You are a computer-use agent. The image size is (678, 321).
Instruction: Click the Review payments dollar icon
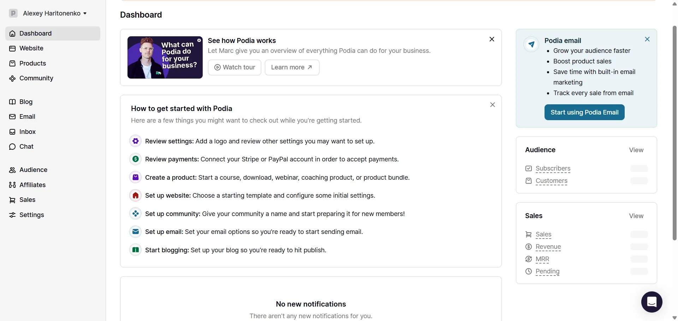click(x=136, y=159)
